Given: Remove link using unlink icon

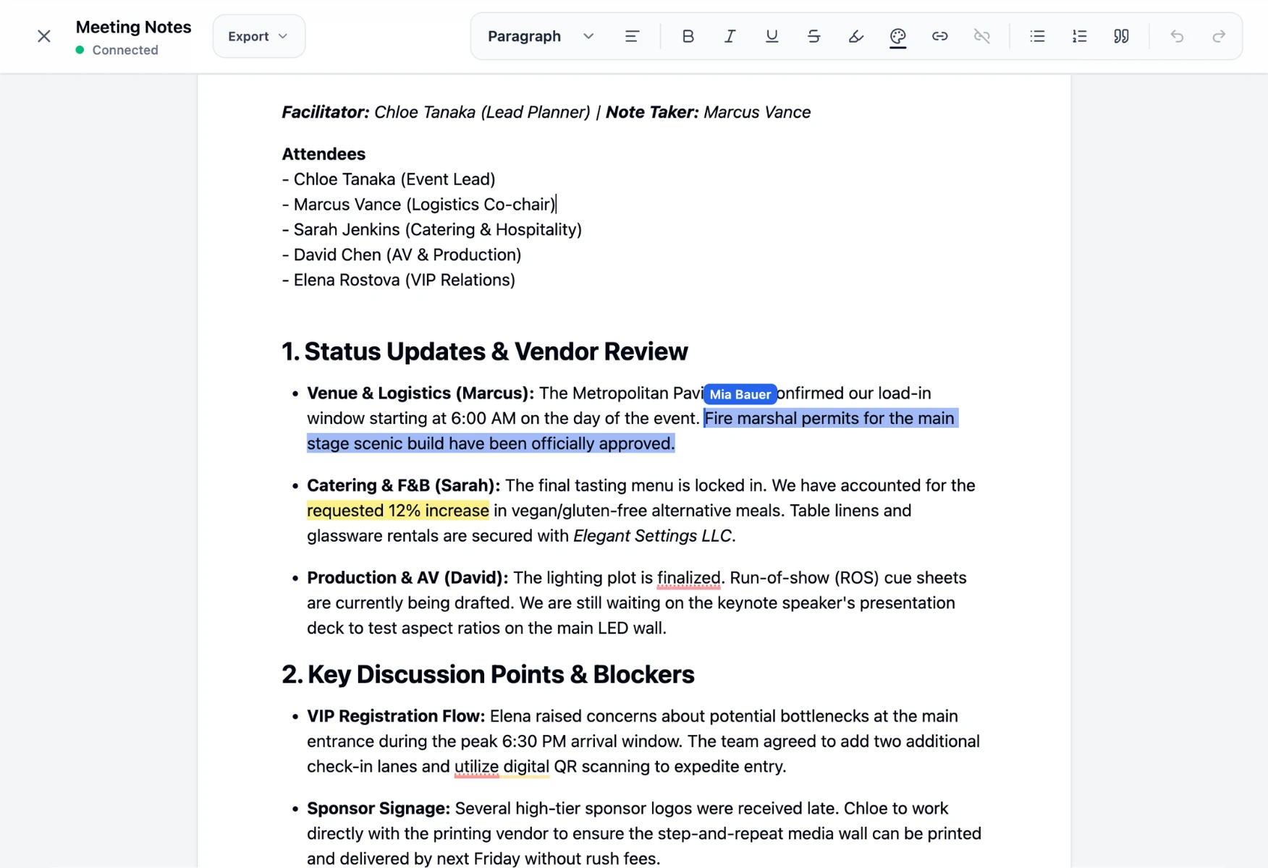Looking at the screenshot, I should [981, 36].
